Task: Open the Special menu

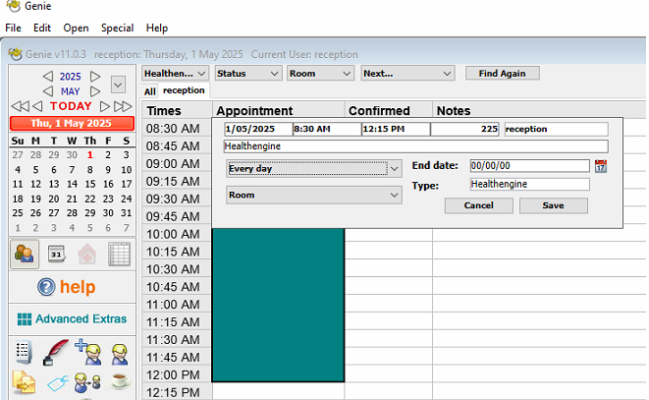Action: 117,29
